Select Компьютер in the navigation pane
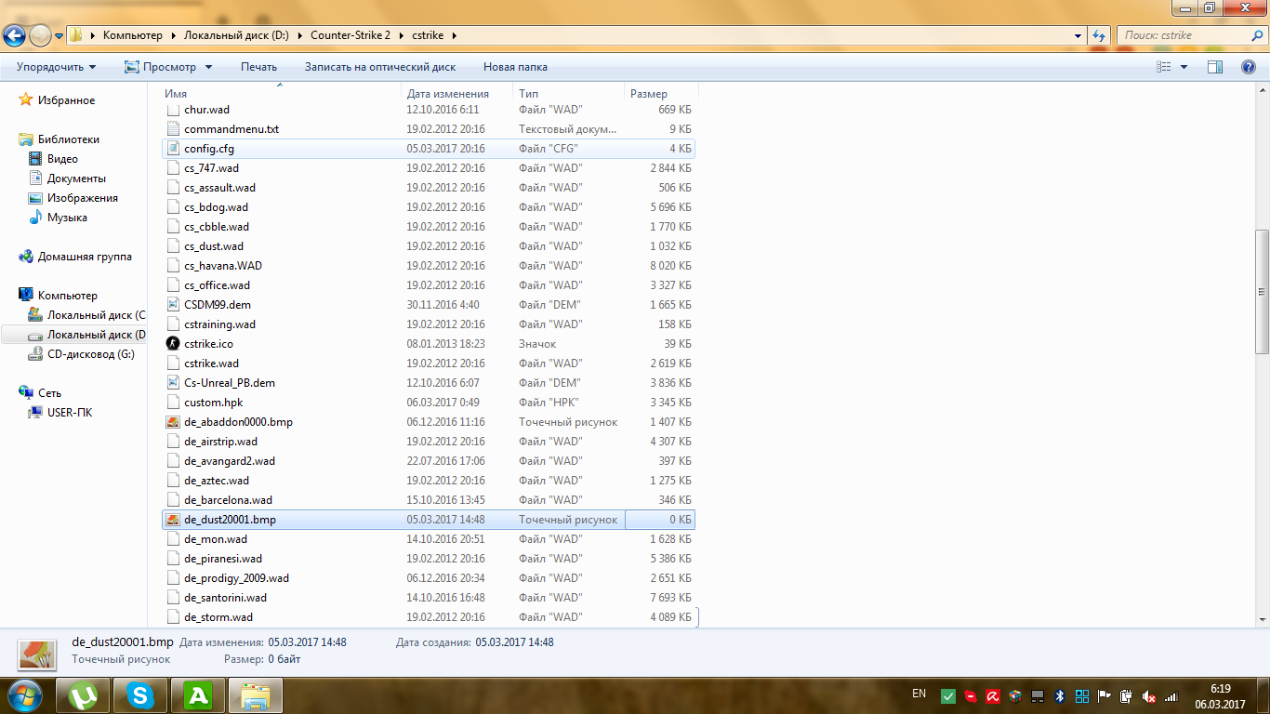The width and height of the screenshot is (1270, 714). 67,296
